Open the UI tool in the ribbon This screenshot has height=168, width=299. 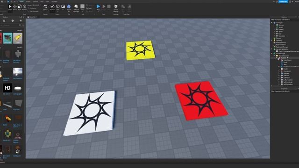tap(63, 7)
